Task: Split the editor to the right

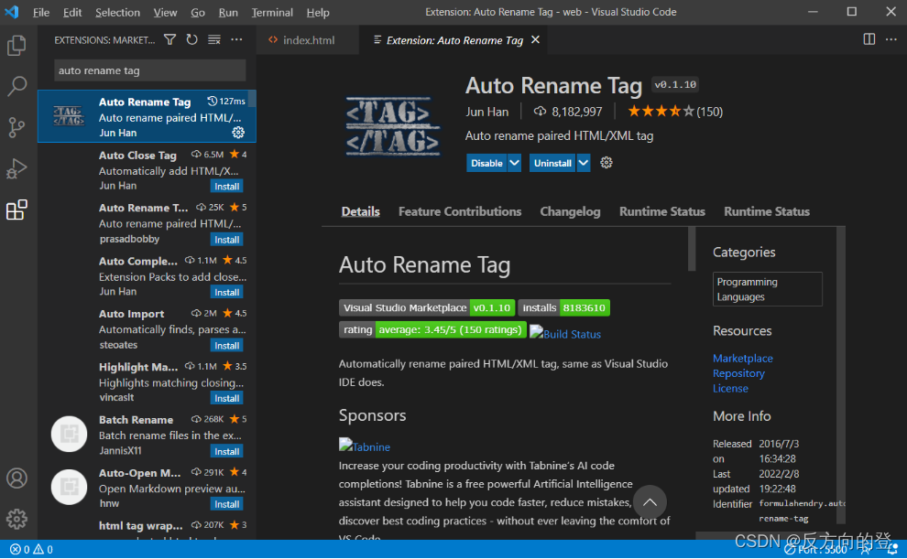Action: (869, 39)
